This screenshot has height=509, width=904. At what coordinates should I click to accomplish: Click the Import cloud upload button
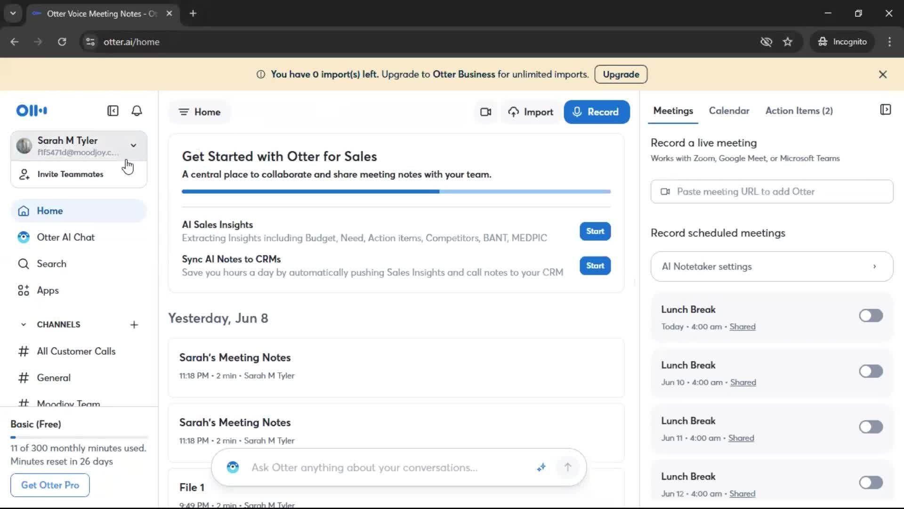point(531,112)
